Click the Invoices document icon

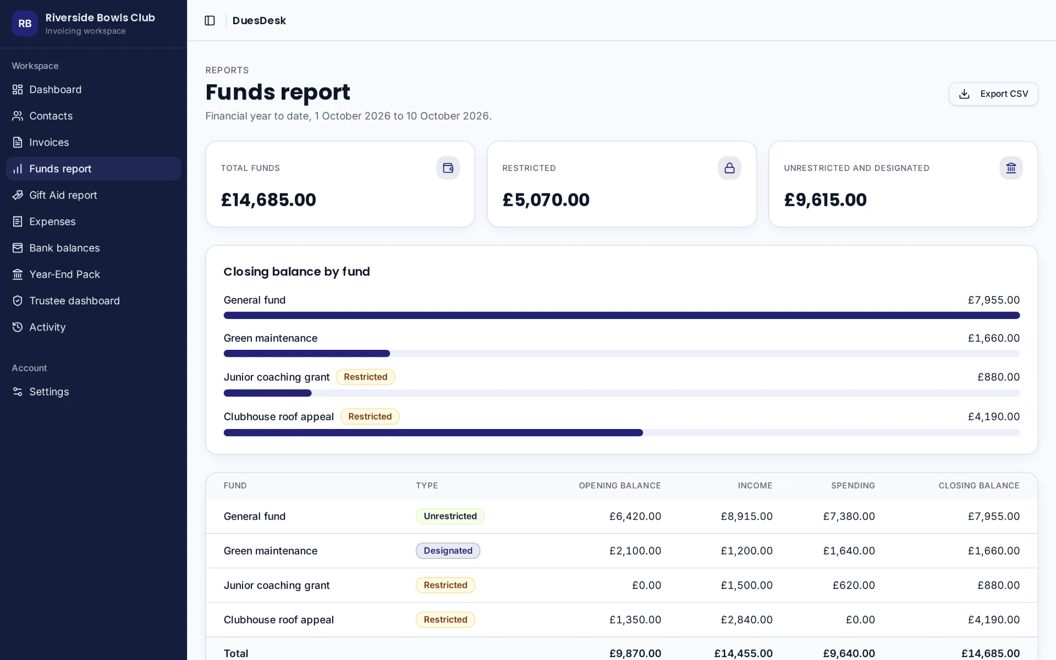[18, 142]
